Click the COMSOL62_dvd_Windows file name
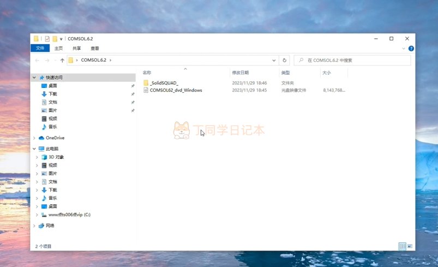The height and width of the screenshot is (267, 438). coord(176,90)
